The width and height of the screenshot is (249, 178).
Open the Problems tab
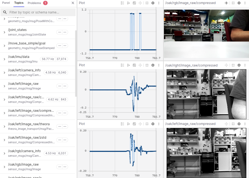[x=34, y=3]
